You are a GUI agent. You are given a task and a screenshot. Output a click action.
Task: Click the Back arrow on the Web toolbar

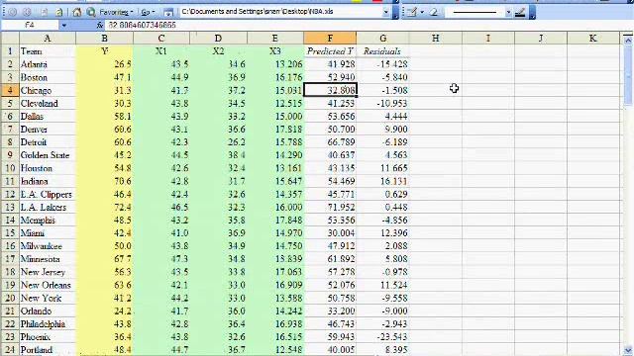point(12,12)
